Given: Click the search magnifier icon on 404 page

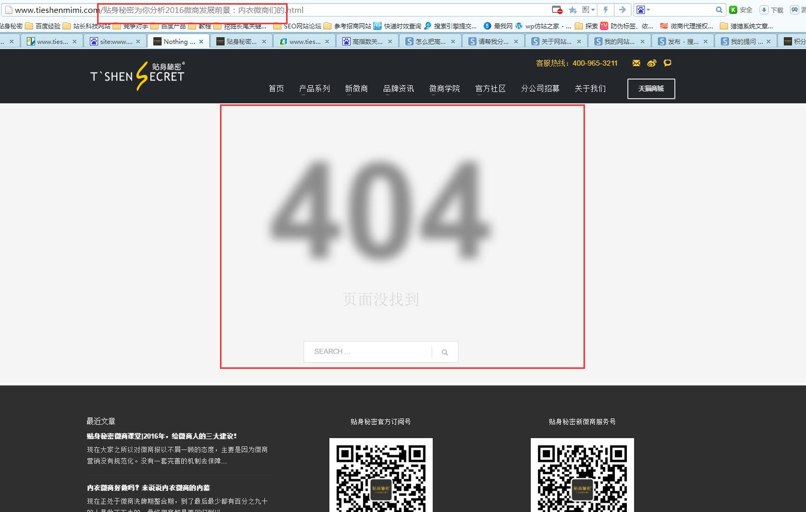Looking at the screenshot, I should 445,352.
